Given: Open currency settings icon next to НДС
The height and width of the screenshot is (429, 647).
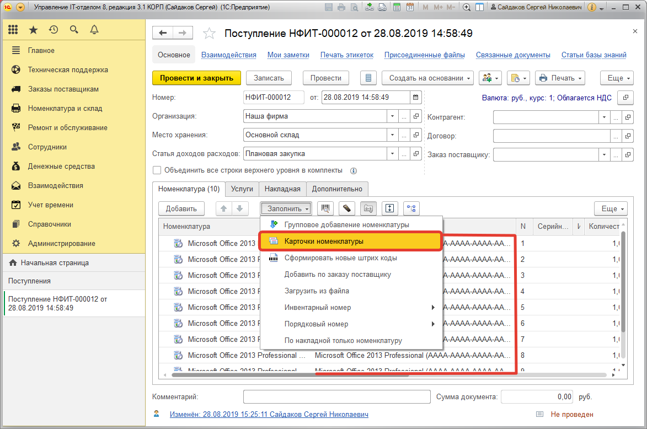Looking at the screenshot, I should 625,98.
